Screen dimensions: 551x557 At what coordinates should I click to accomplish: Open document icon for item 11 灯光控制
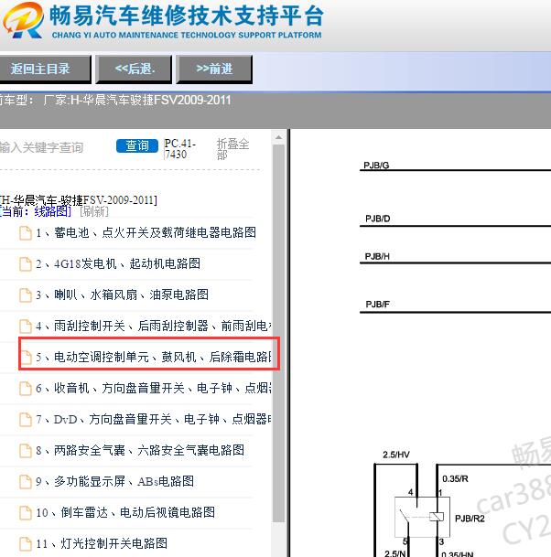(26, 544)
